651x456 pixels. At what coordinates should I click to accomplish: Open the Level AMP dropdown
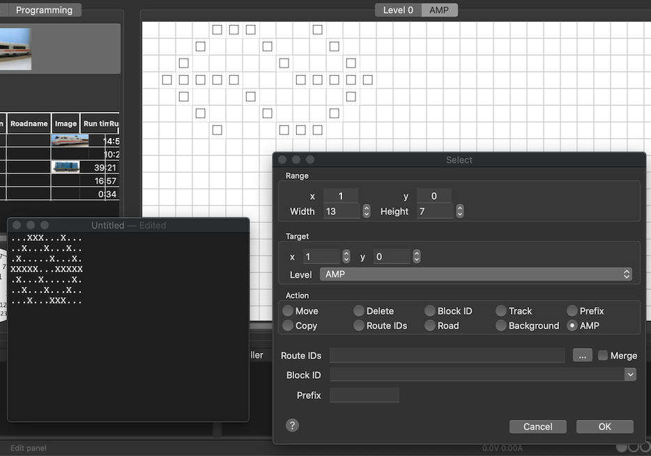[x=475, y=274]
